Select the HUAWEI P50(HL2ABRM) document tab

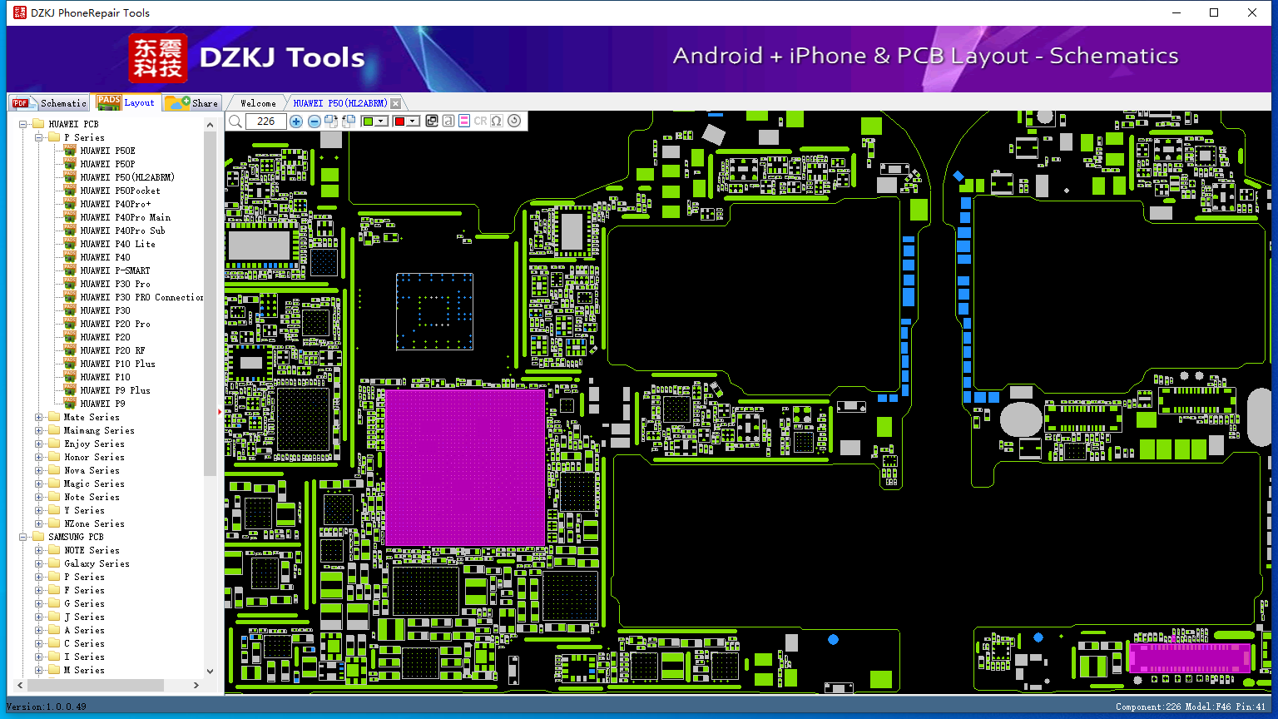340,103
